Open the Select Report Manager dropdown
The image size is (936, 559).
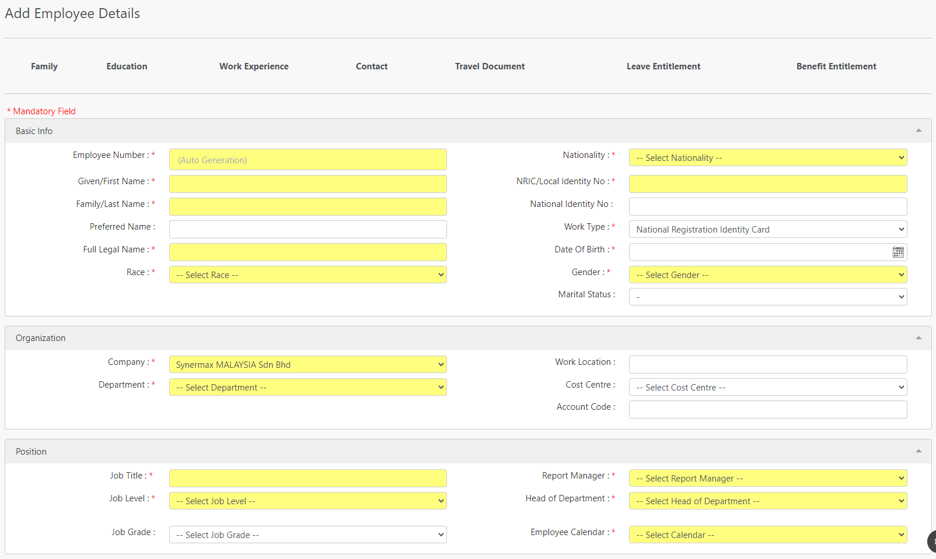[x=768, y=478]
